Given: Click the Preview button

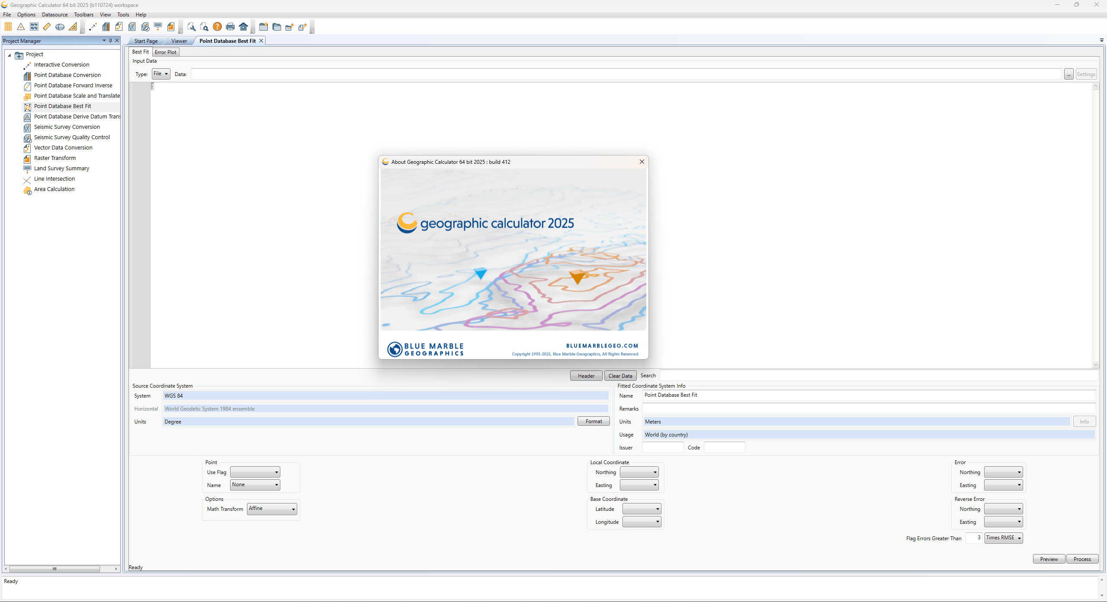Looking at the screenshot, I should click(x=1049, y=559).
